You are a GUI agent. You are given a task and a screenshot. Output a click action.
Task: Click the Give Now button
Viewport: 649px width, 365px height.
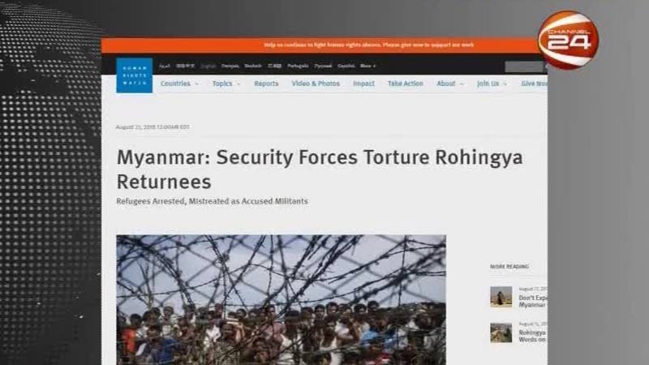click(534, 84)
